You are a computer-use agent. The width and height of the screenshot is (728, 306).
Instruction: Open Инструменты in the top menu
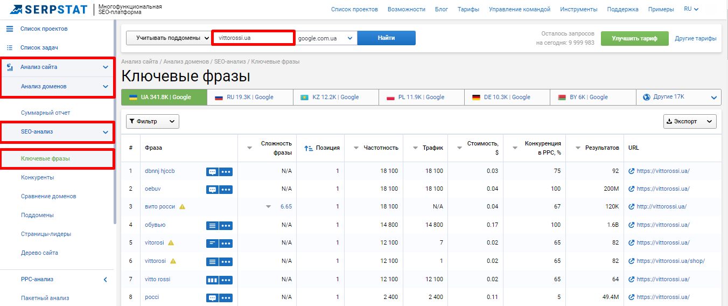pyautogui.click(x=579, y=9)
